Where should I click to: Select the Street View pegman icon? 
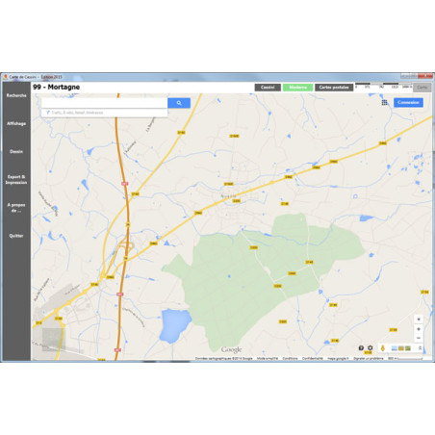tap(382, 348)
